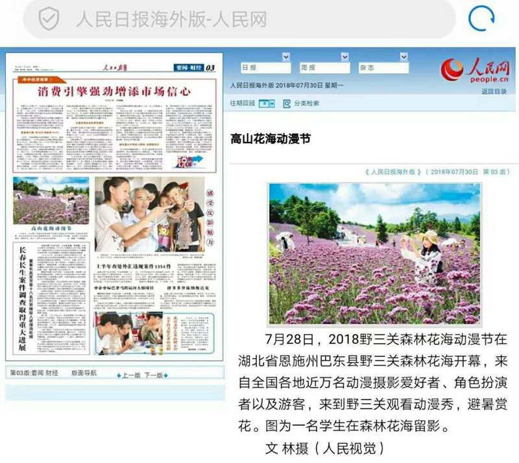Select the 第03版:要闻·财经 page label
Viewport: 519px width, 463px height.
(x=34, y=373)
